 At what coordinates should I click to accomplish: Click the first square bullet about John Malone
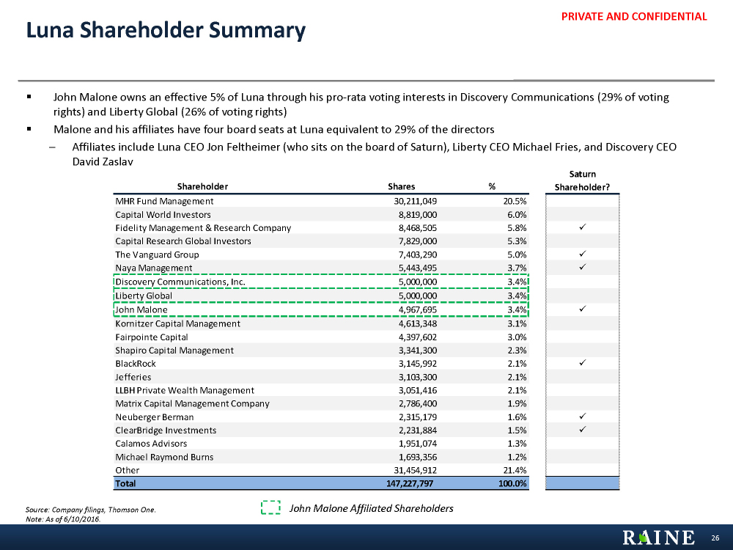click(x=28, y=97)
